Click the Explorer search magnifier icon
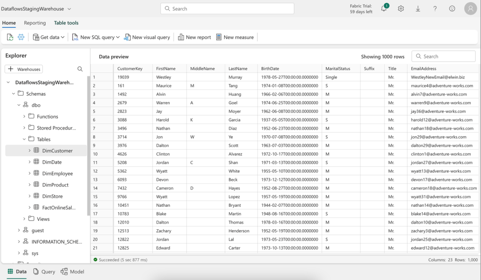481x280 pixels. click(x=80, y=69)
